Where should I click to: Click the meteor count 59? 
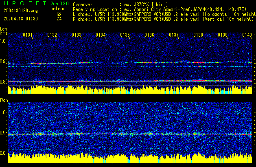click(59, 14)
